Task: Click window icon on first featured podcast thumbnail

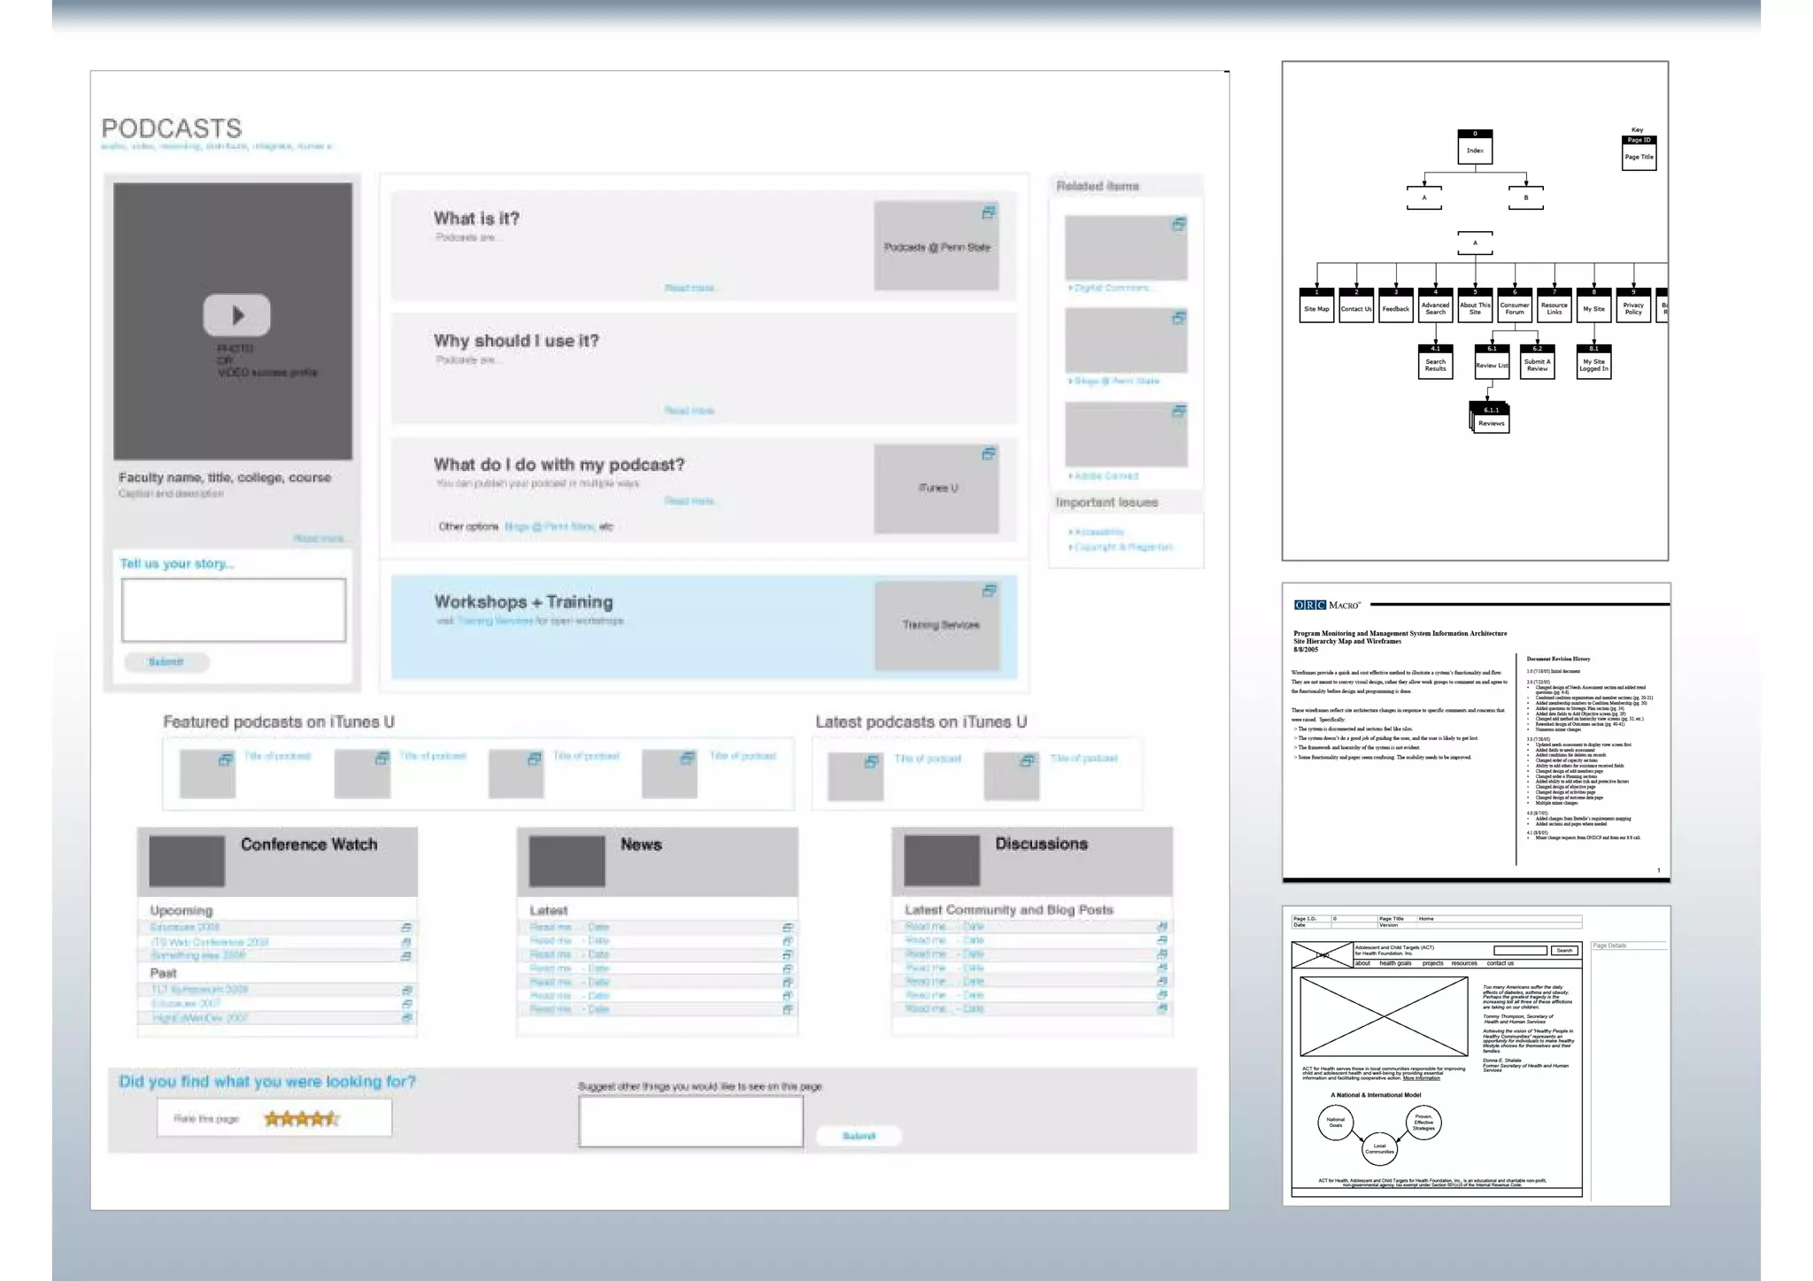Action: (x=226, y=760)
